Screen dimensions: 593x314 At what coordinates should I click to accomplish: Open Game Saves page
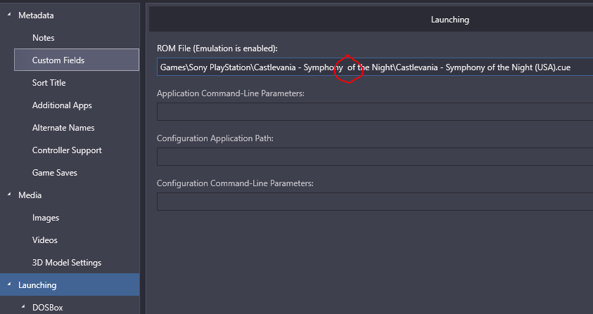[54, 173]
